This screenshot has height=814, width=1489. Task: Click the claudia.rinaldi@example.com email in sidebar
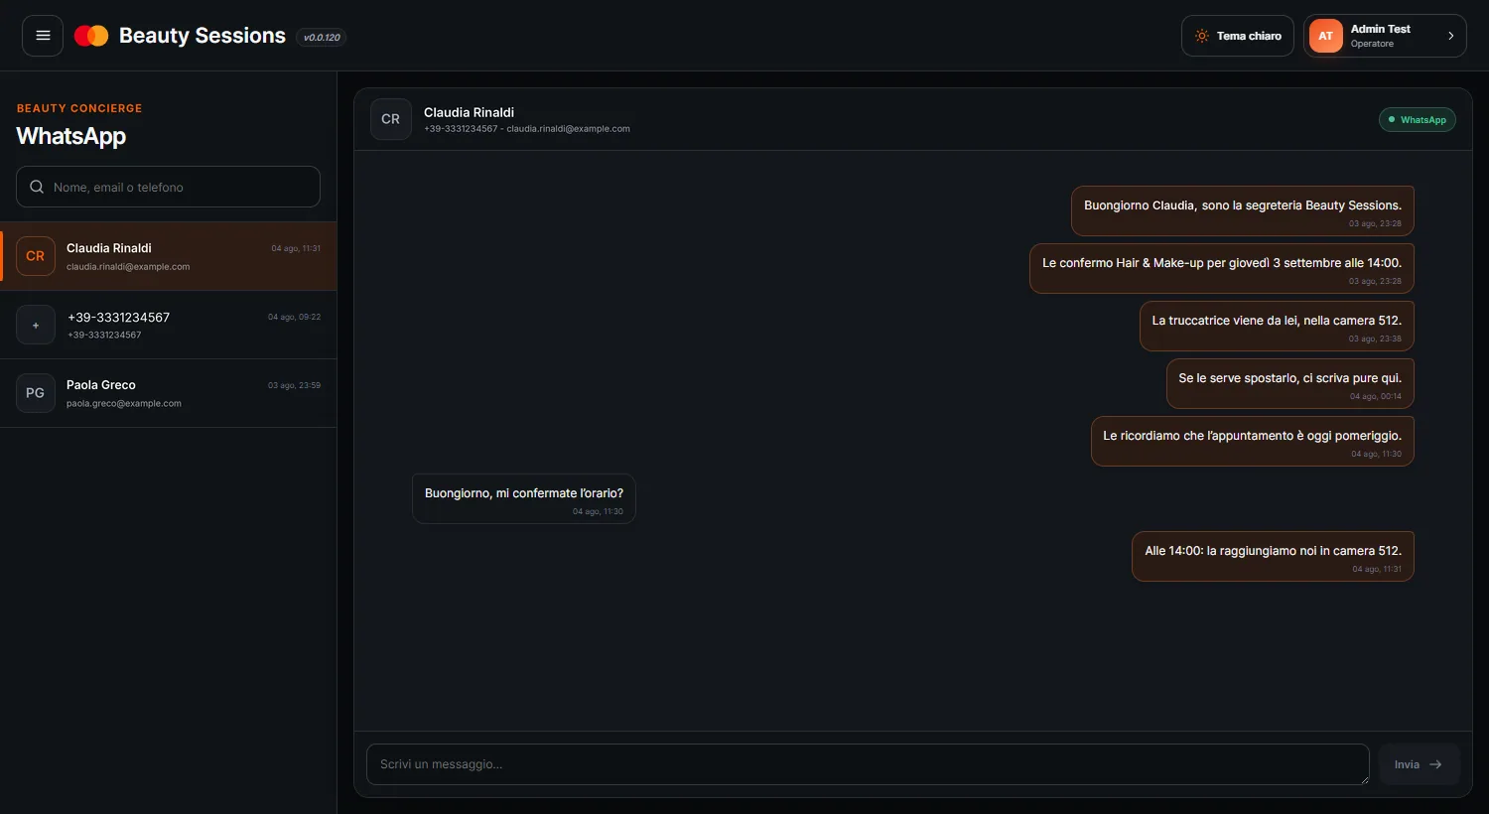click(128, 267)
